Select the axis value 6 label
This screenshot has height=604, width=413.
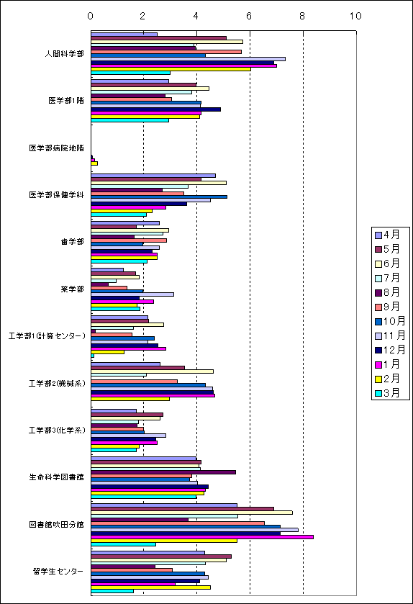click(249, 16)
